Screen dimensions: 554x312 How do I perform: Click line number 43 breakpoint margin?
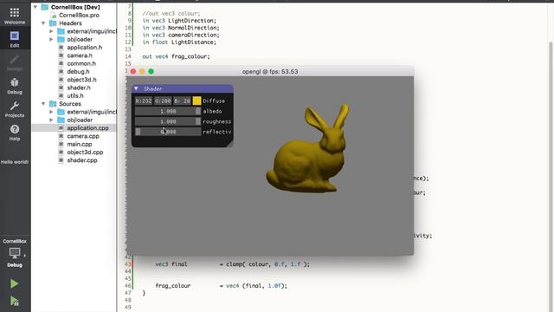click(x=128, y=264)
